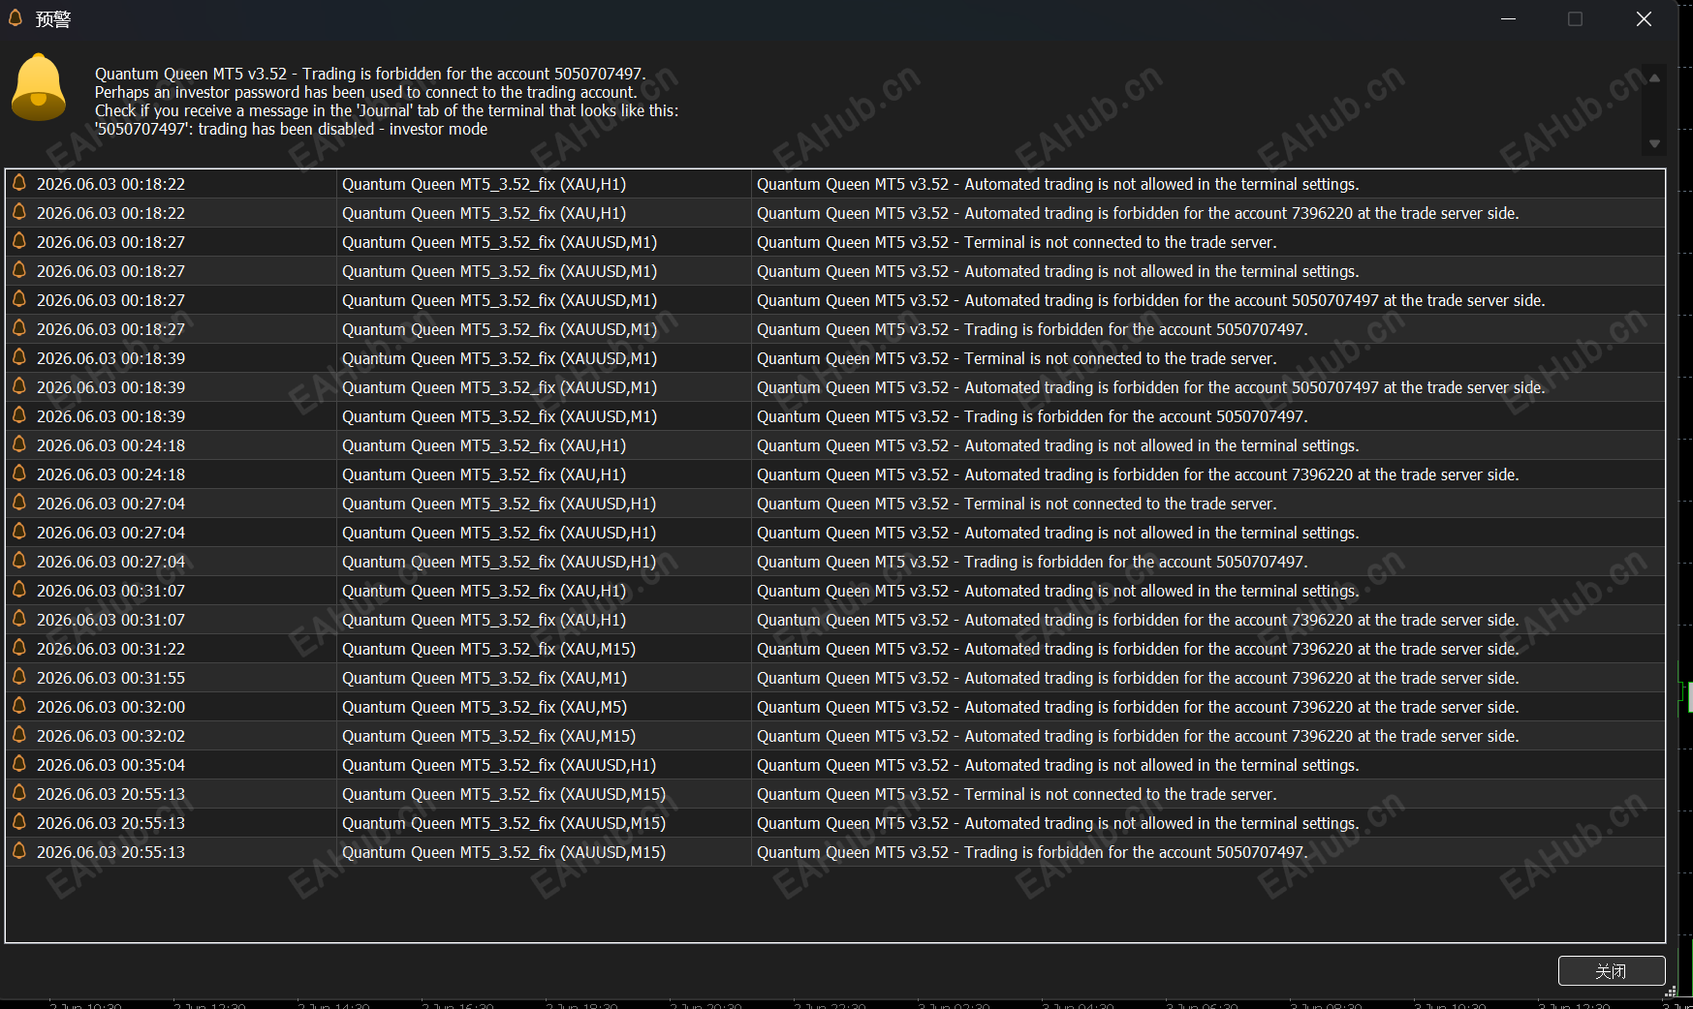
Task: Click bell icon of 20:55:13 not connected row
Action: [19, 793]
